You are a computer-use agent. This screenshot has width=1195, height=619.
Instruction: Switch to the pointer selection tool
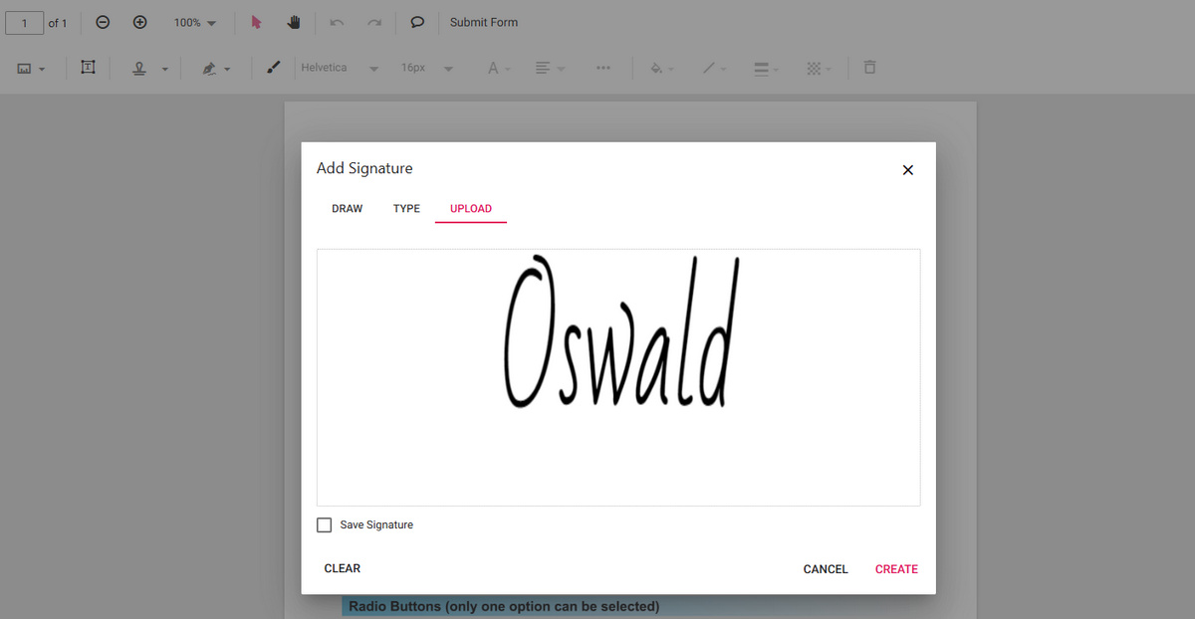255,22
